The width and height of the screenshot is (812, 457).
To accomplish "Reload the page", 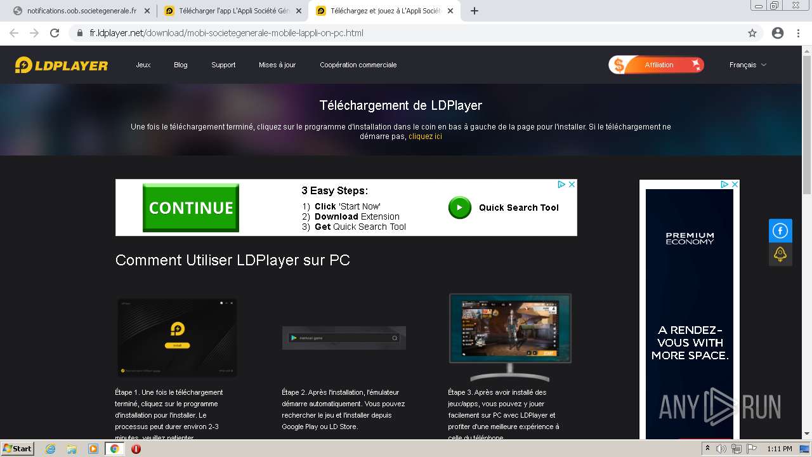I will tap(55, 33).
